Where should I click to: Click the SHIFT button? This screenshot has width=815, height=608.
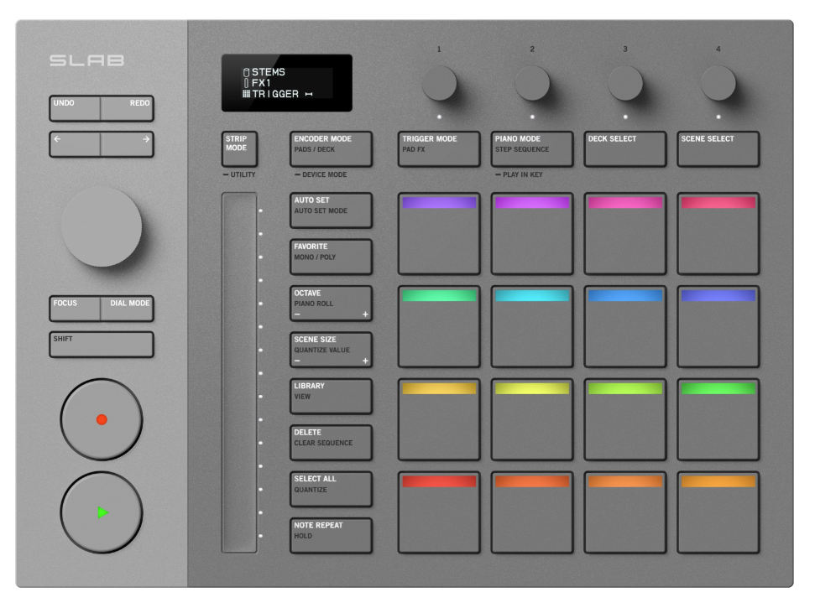click(102, 344)
